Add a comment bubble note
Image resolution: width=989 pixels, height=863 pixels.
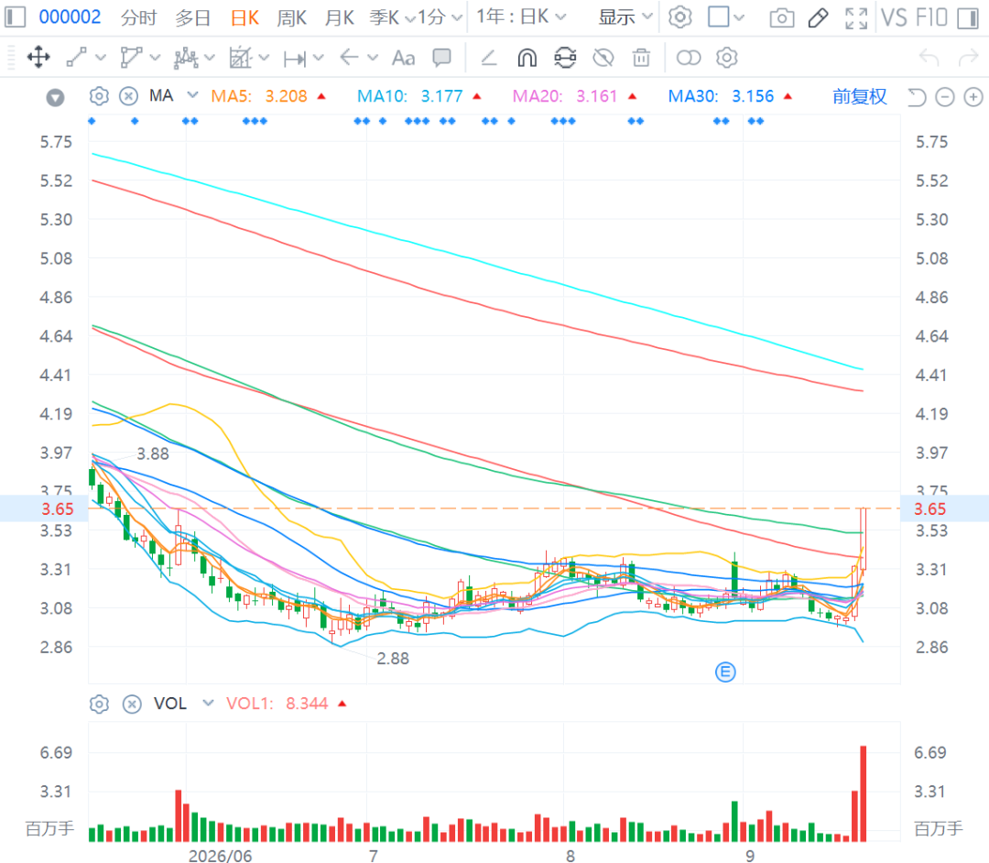[x=441, y=58]
